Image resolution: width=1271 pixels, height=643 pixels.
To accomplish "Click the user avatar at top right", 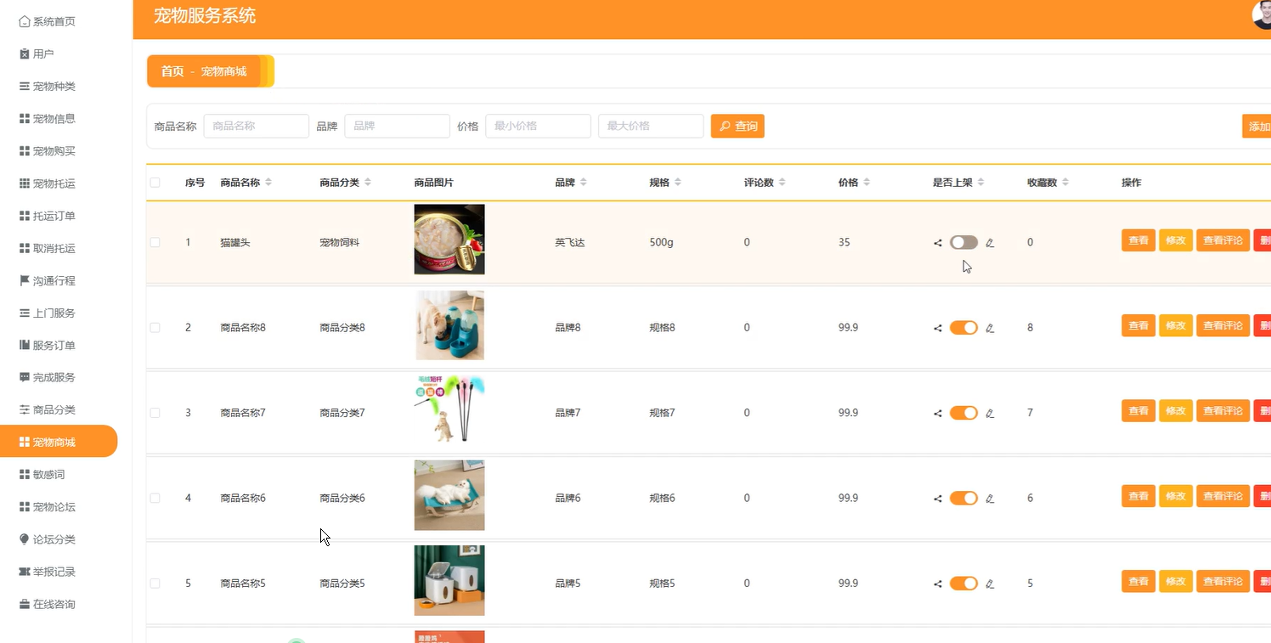I will click(1263, 14).
